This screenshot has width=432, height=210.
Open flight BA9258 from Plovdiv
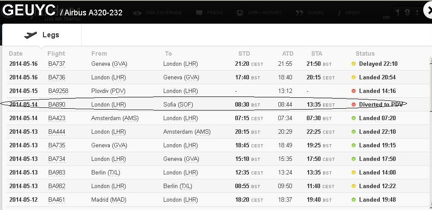coord(58,91)
